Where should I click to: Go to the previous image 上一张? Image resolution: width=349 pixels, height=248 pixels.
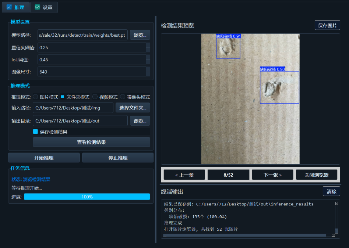click(184, 175)
